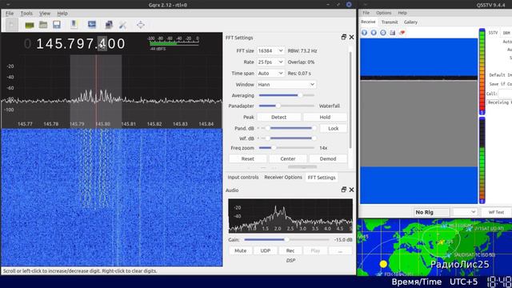Open the Time span dropdown
This screenshot has width=512, height=288.
(270, 74)
